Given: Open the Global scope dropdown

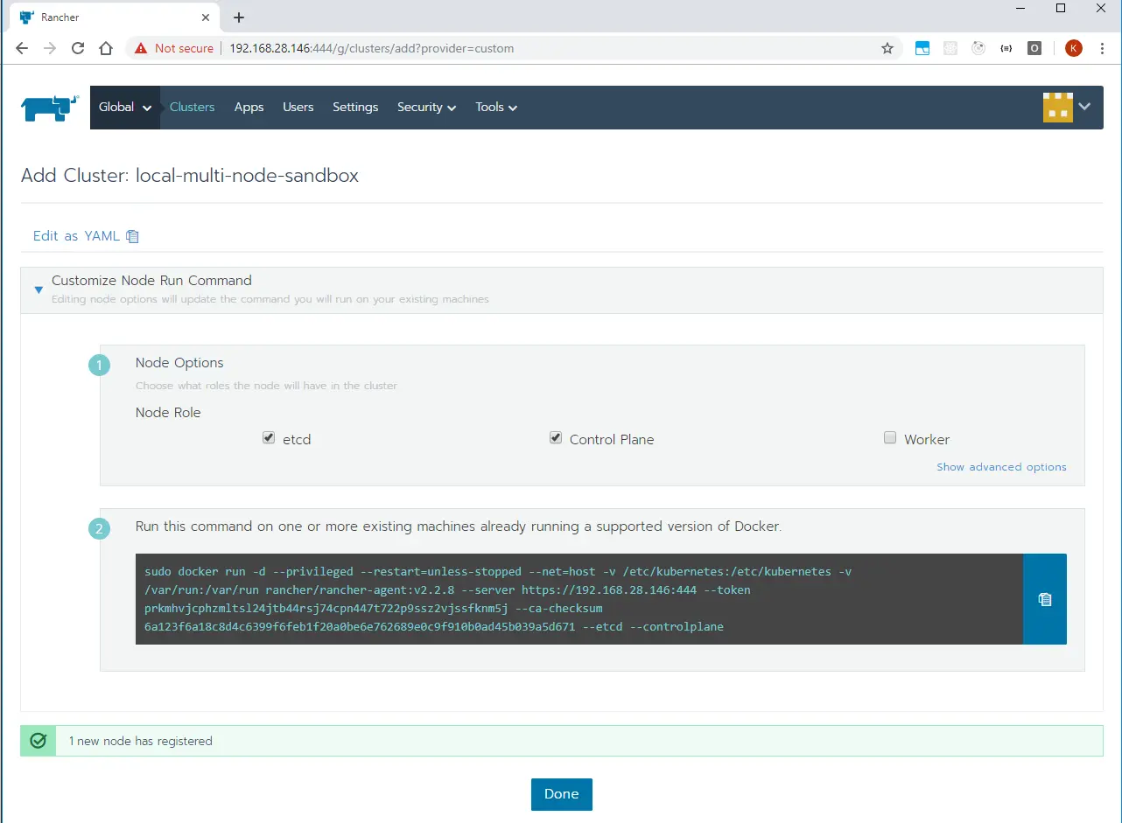Looking at the screenshot, I should [x=125, y=108].
